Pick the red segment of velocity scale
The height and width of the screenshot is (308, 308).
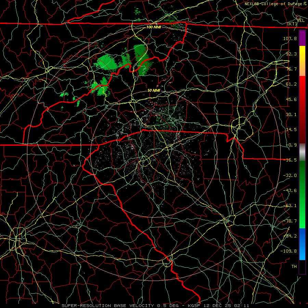[302, 110]
